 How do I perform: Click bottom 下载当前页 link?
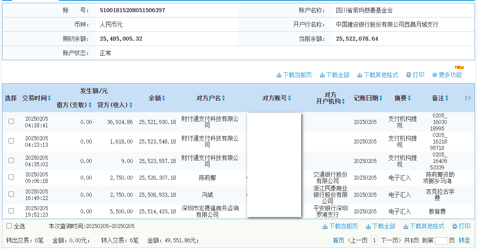[x=343, y=226]
